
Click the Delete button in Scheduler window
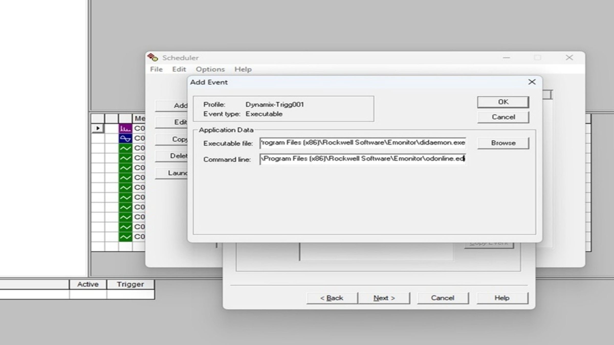171,156
